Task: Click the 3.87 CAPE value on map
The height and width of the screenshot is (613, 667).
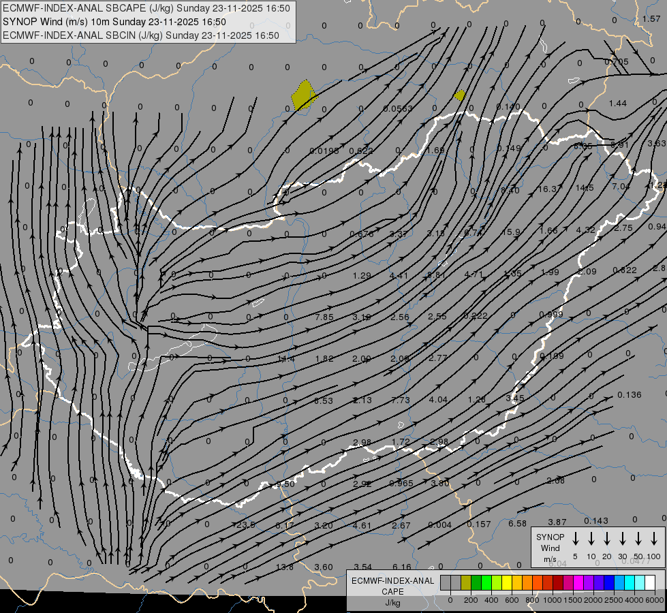Action: coord(557,522)
